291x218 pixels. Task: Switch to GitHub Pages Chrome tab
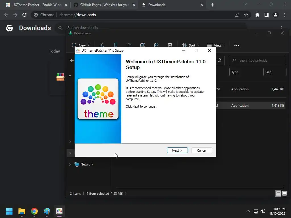[104, 5]
